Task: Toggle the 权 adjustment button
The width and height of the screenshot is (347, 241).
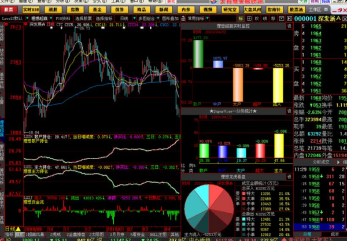Action: coord(257,18)
